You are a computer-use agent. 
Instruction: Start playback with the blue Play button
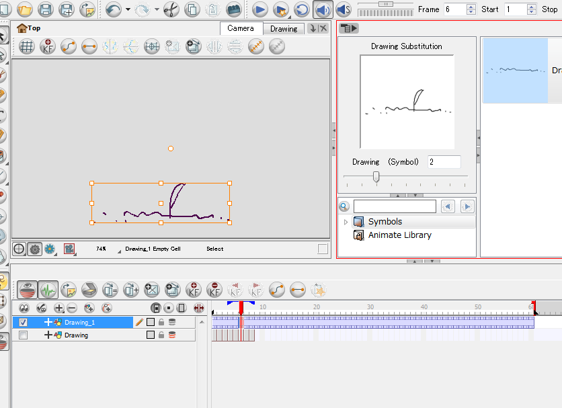pos(260,9)
